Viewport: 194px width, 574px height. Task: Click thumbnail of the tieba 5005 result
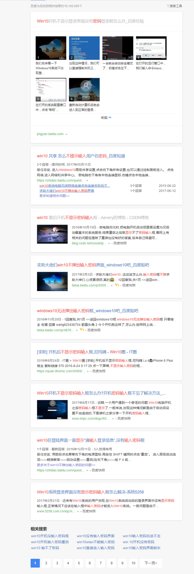coord(52,281)
